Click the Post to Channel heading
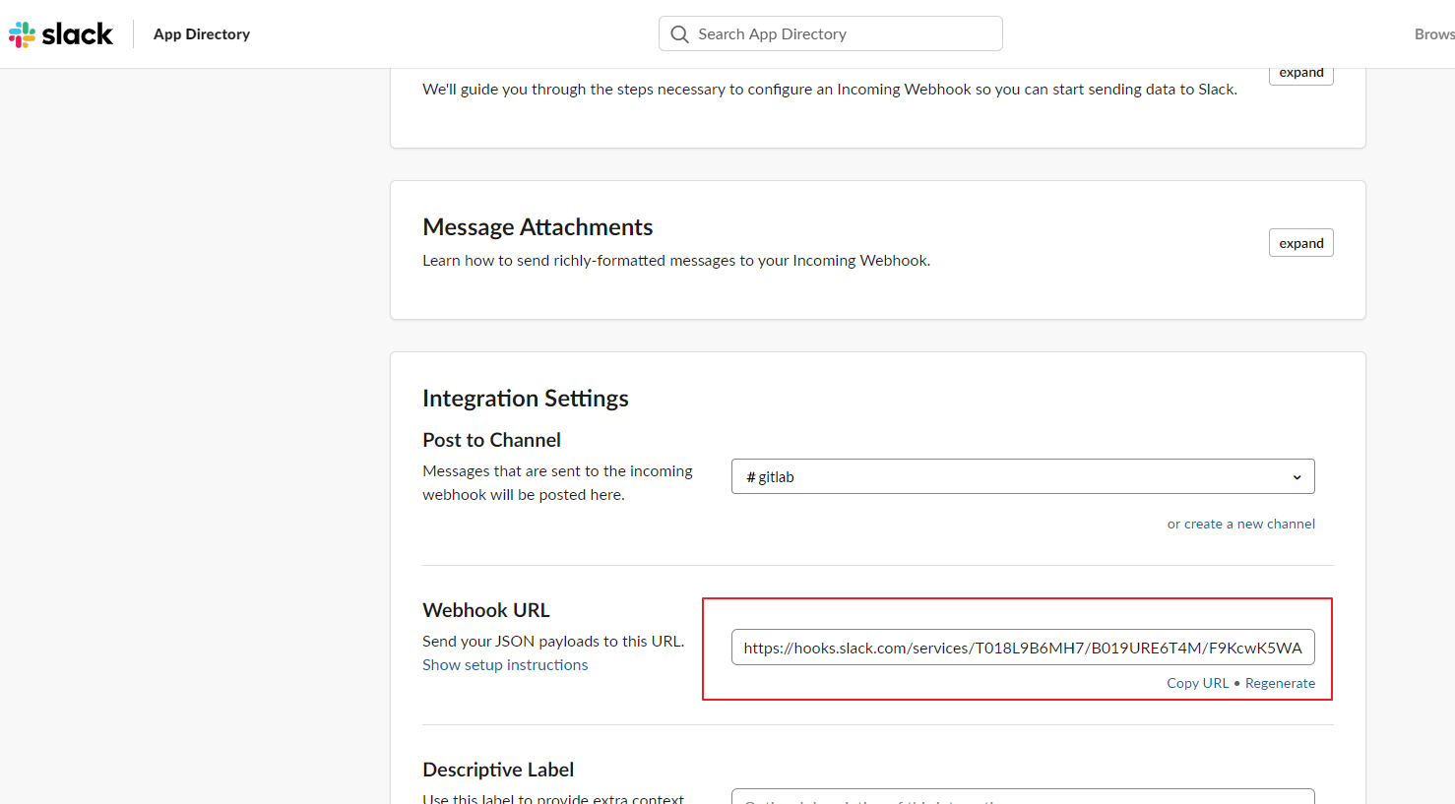 point(491,440)
